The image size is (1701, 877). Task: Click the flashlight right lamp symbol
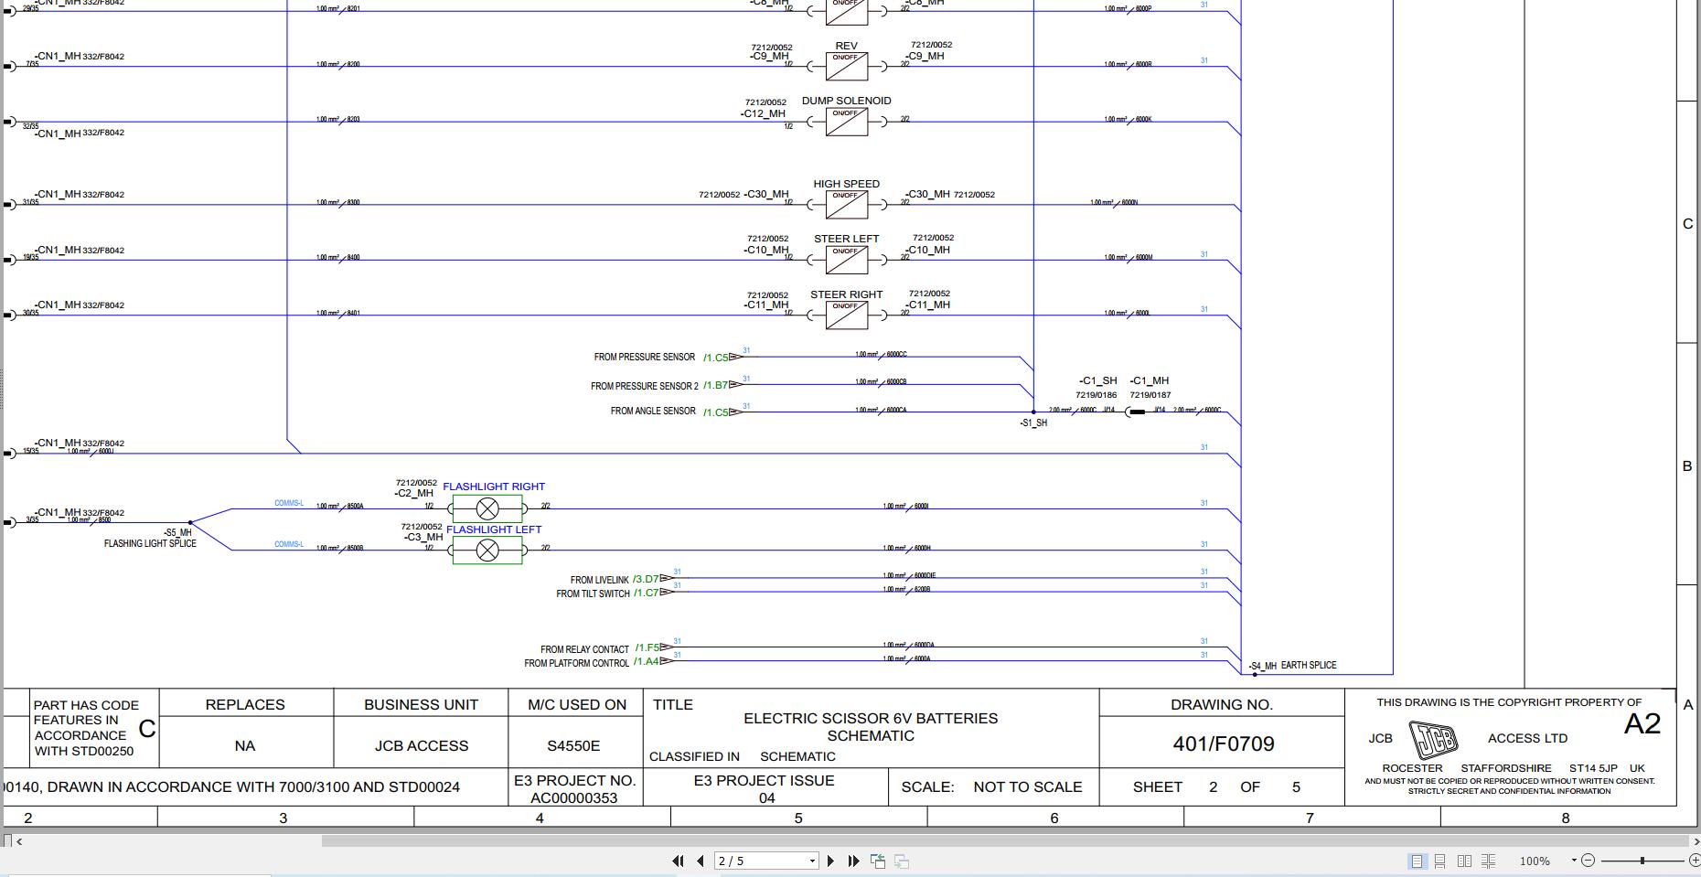pos(487,508)
